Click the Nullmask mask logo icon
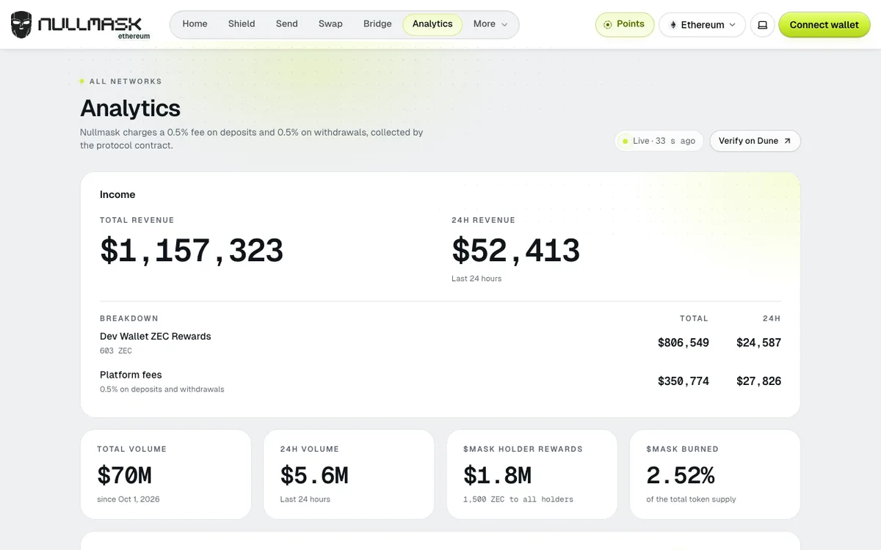This screenshot has height=550, width=881. click(21, 25)
